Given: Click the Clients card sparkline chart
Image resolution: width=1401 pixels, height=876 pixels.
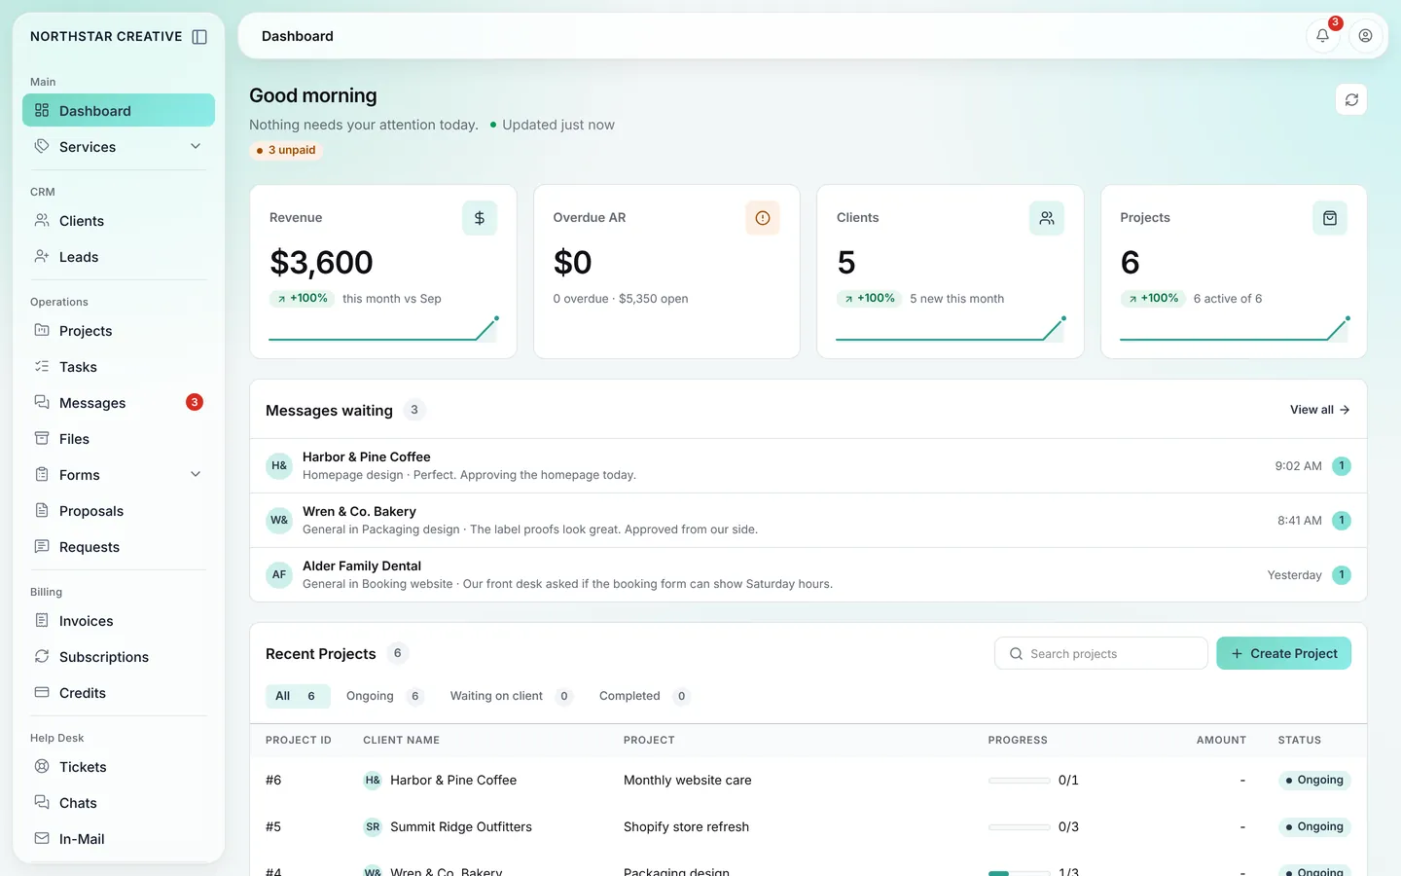Looking at the screenshot, I should coord(952,329).
